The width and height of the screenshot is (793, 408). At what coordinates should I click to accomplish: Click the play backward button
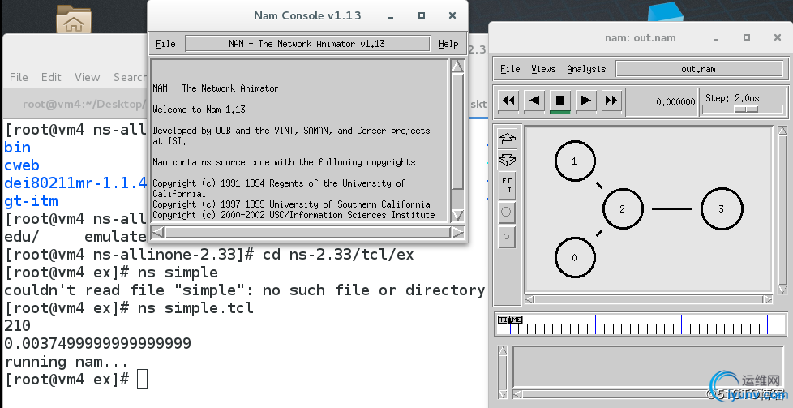[x=534, y=101]
